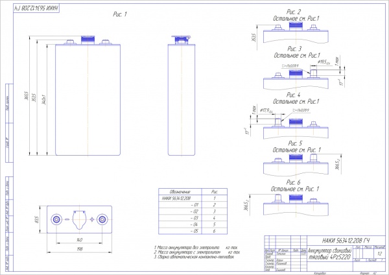Viewport: 389px width, 275px height.
Task: Click the 'Рис. 4' figure heading
Action: (295, 96)
